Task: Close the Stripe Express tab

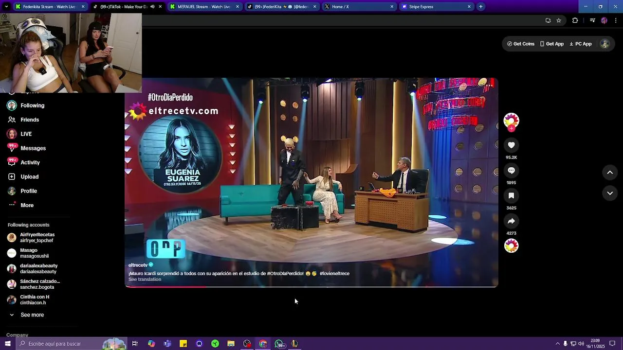Action: coord(469,7)
